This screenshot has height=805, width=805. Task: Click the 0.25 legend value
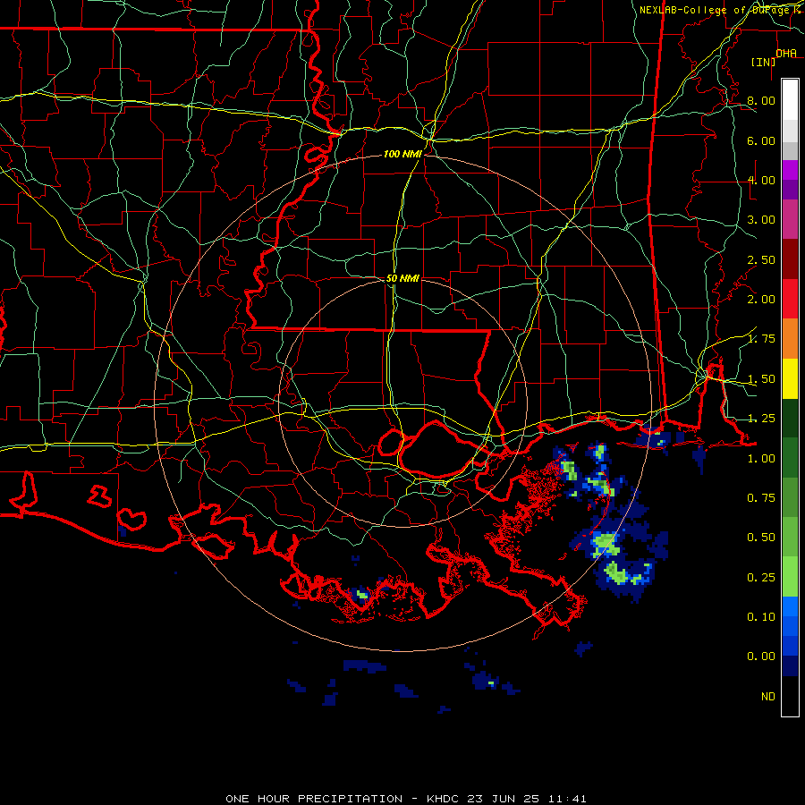pyautogui.click(x=761, y=578)
